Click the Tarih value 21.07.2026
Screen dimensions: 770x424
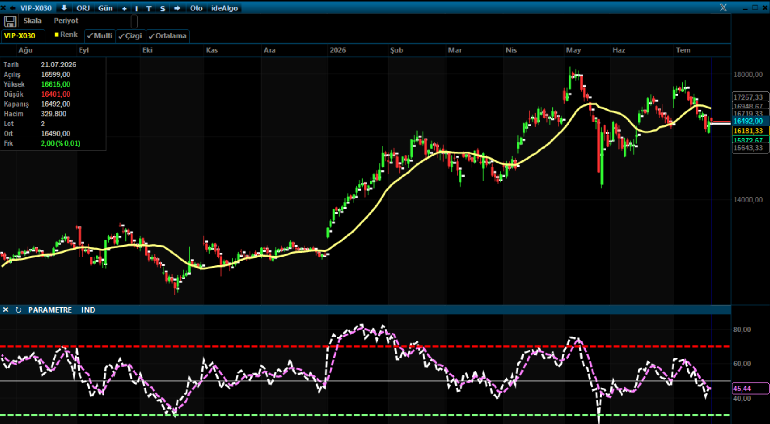click(59, 65)
